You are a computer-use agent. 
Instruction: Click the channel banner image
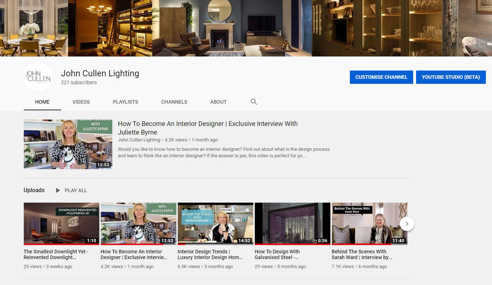click(x=246, y=28)
